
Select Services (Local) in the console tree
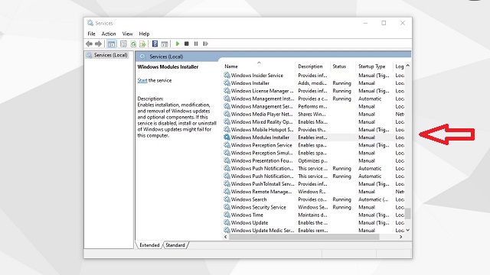[x=107, y=55]
